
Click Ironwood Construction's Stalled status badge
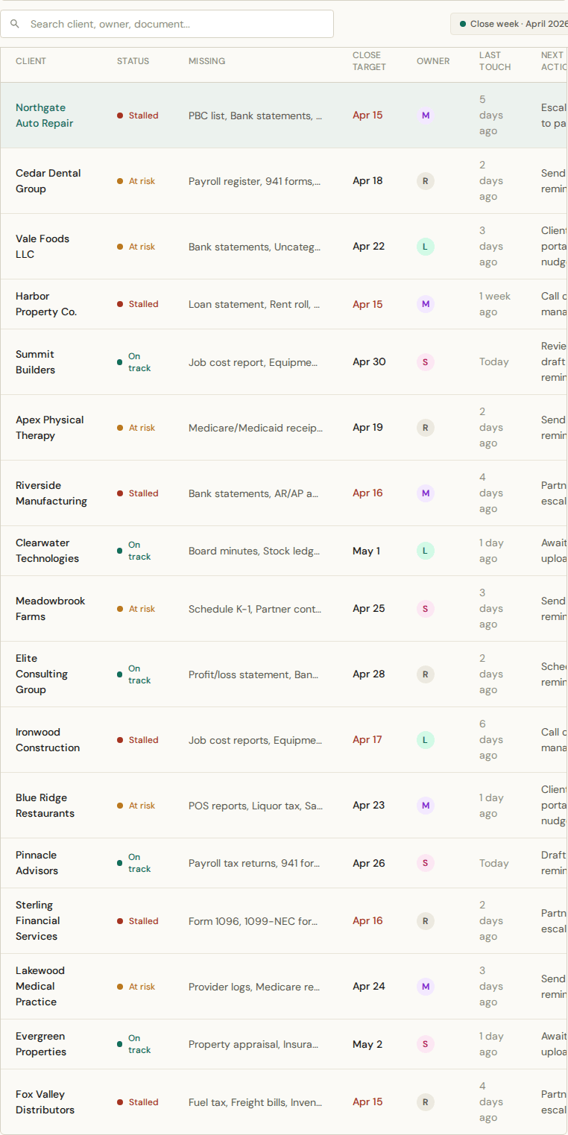point(138,740)
